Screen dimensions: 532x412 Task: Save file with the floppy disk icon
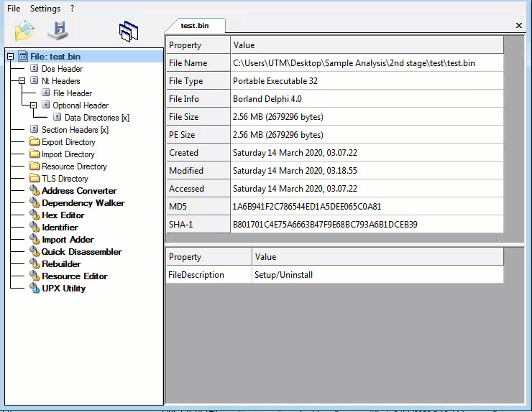[59, 30]
